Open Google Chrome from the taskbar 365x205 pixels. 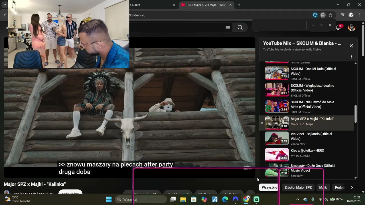(246, 199)
